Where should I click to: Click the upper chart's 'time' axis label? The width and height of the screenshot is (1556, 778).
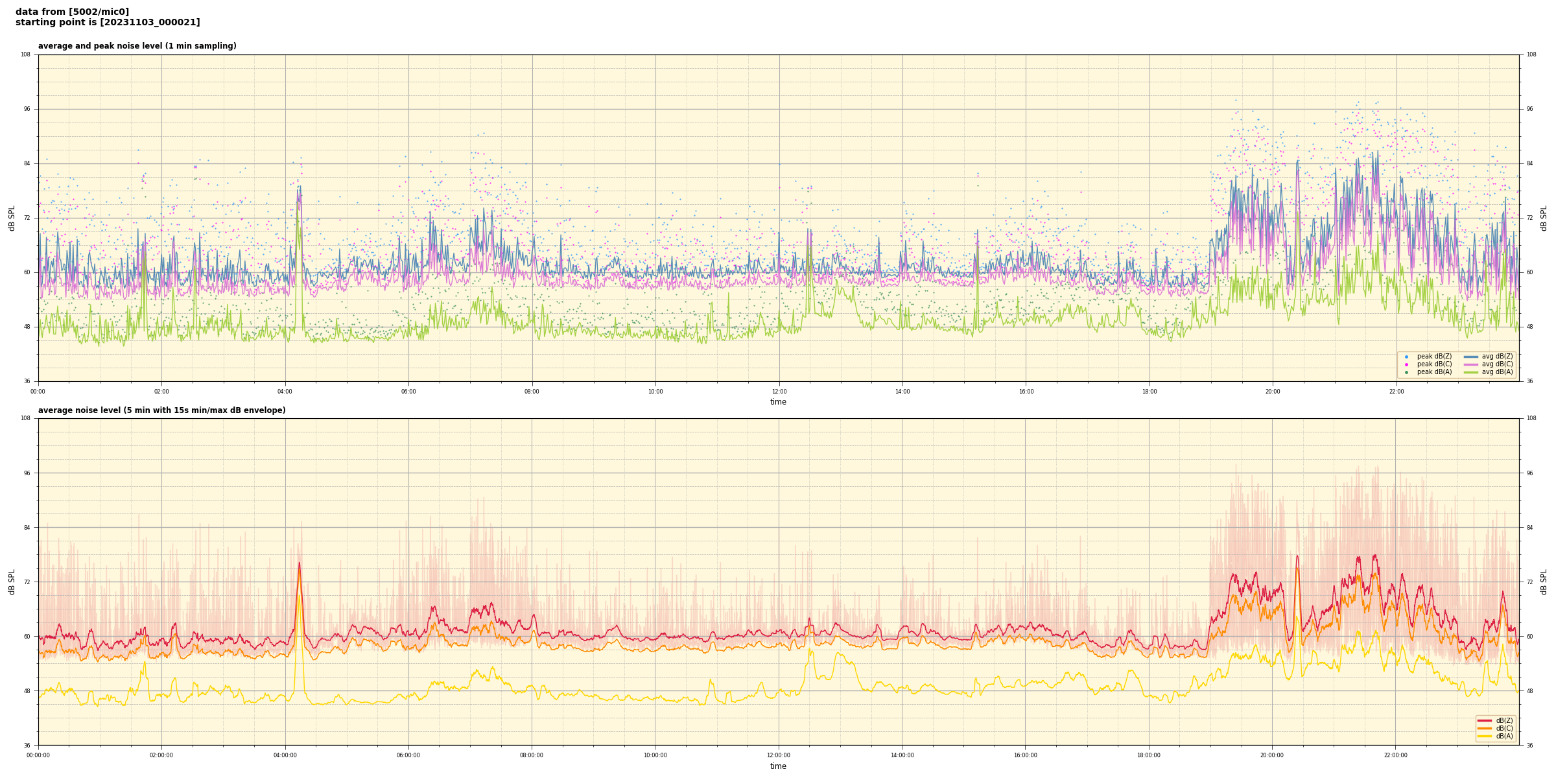[x=778, y=402]
